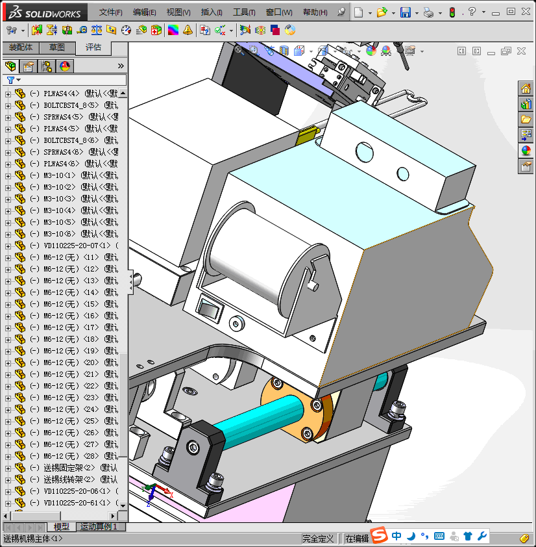Open Section Properties tool
The image size is (536, 547).
coord(112,31)
